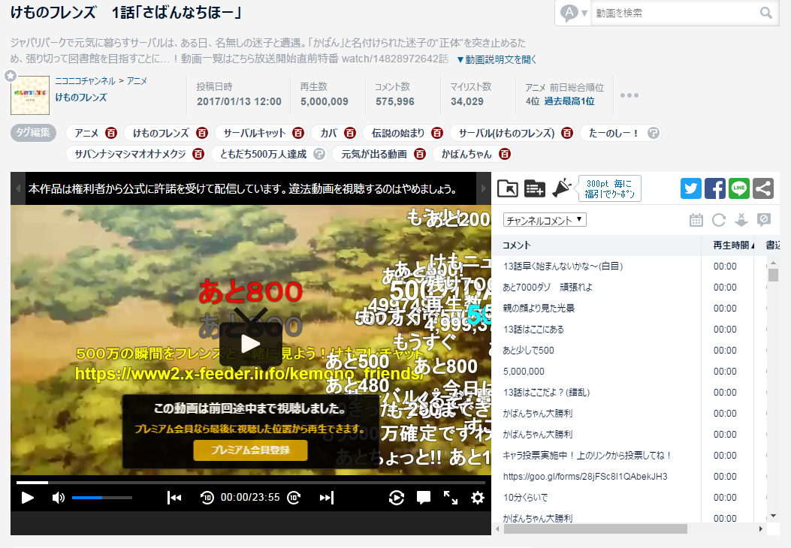Mute the player volume speaker
791x548 pixels.
[58, 498]
